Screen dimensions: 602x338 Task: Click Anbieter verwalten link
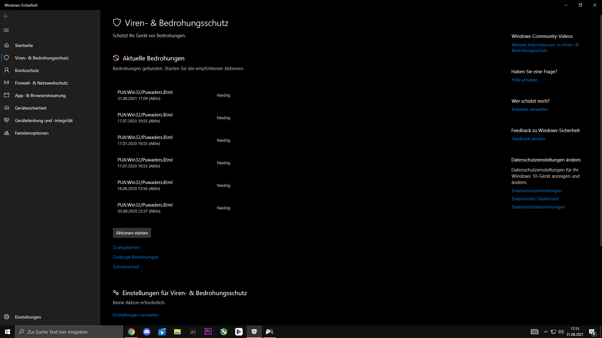point(530,109)
